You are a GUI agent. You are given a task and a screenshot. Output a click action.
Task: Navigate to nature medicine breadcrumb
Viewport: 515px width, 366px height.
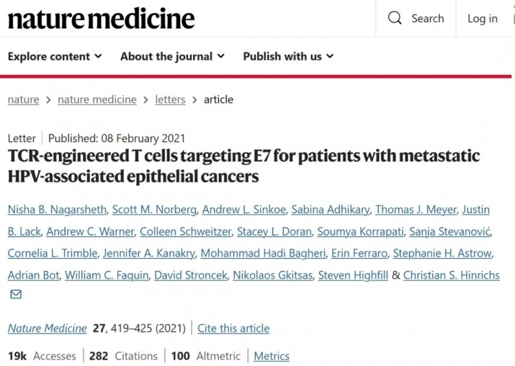click(97, 100)
